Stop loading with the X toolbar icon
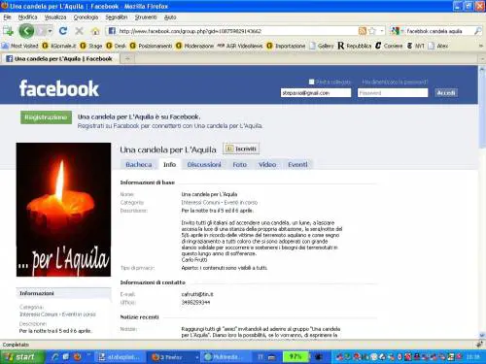The height and width of the screenshot is (364, 486). (x=79, y=31)
